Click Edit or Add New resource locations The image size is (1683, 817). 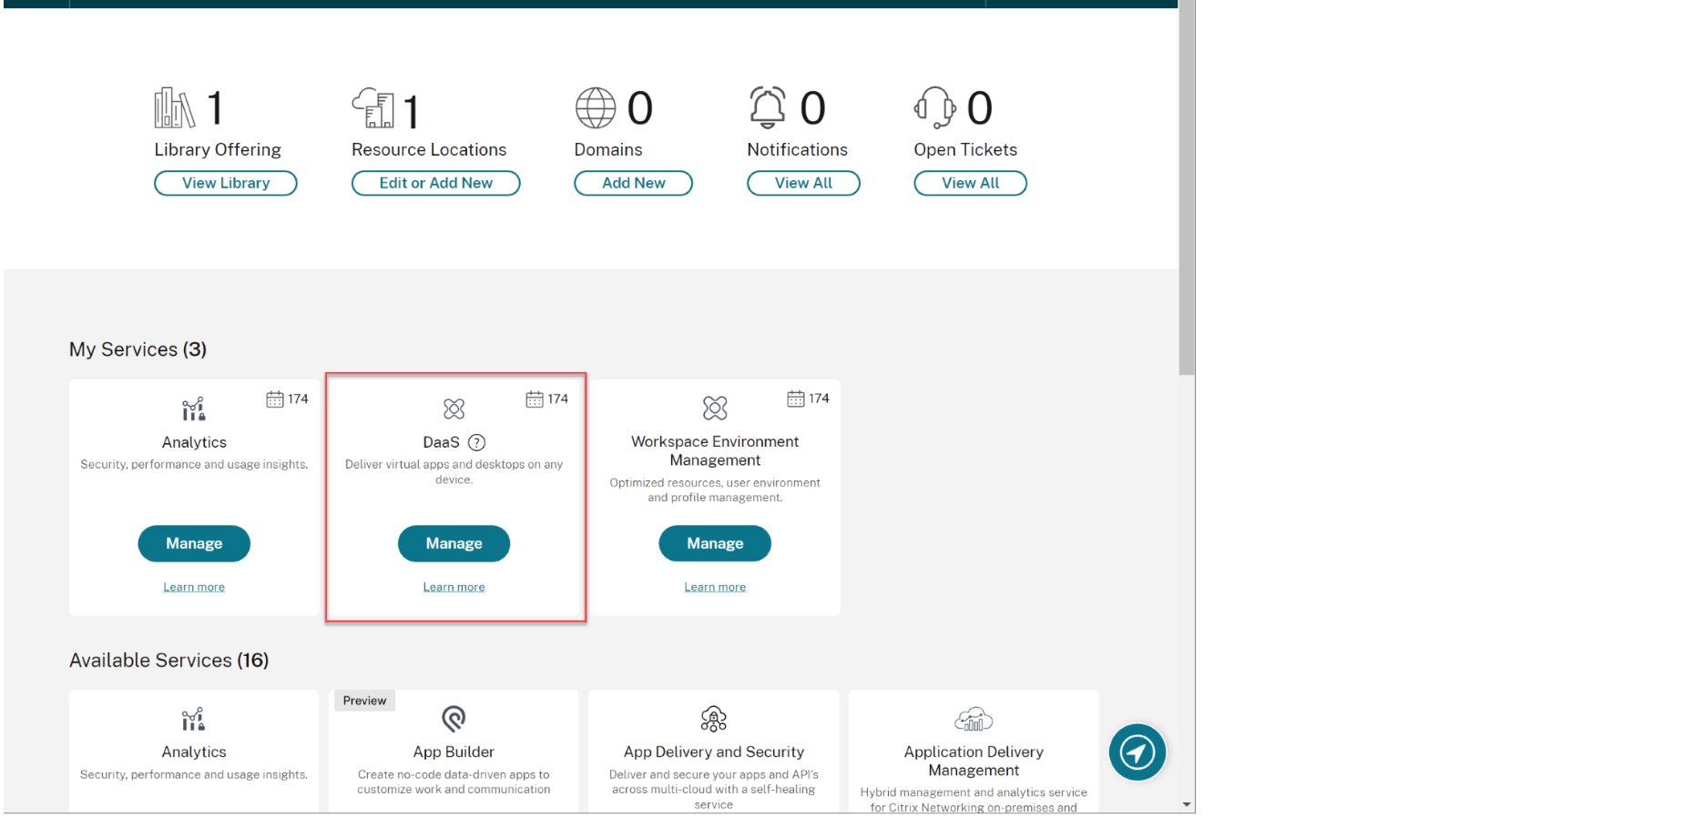pos(436,183)
